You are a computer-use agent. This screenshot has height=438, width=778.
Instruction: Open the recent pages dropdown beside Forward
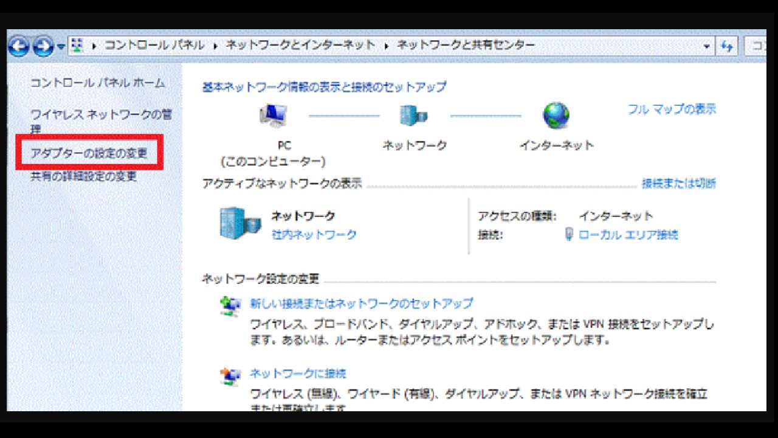point(61,47)
